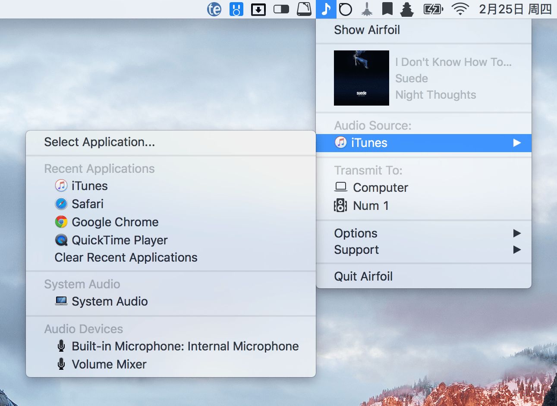Open the bookmark menu bar icon
557x406 pixels.
click(387, 9)
